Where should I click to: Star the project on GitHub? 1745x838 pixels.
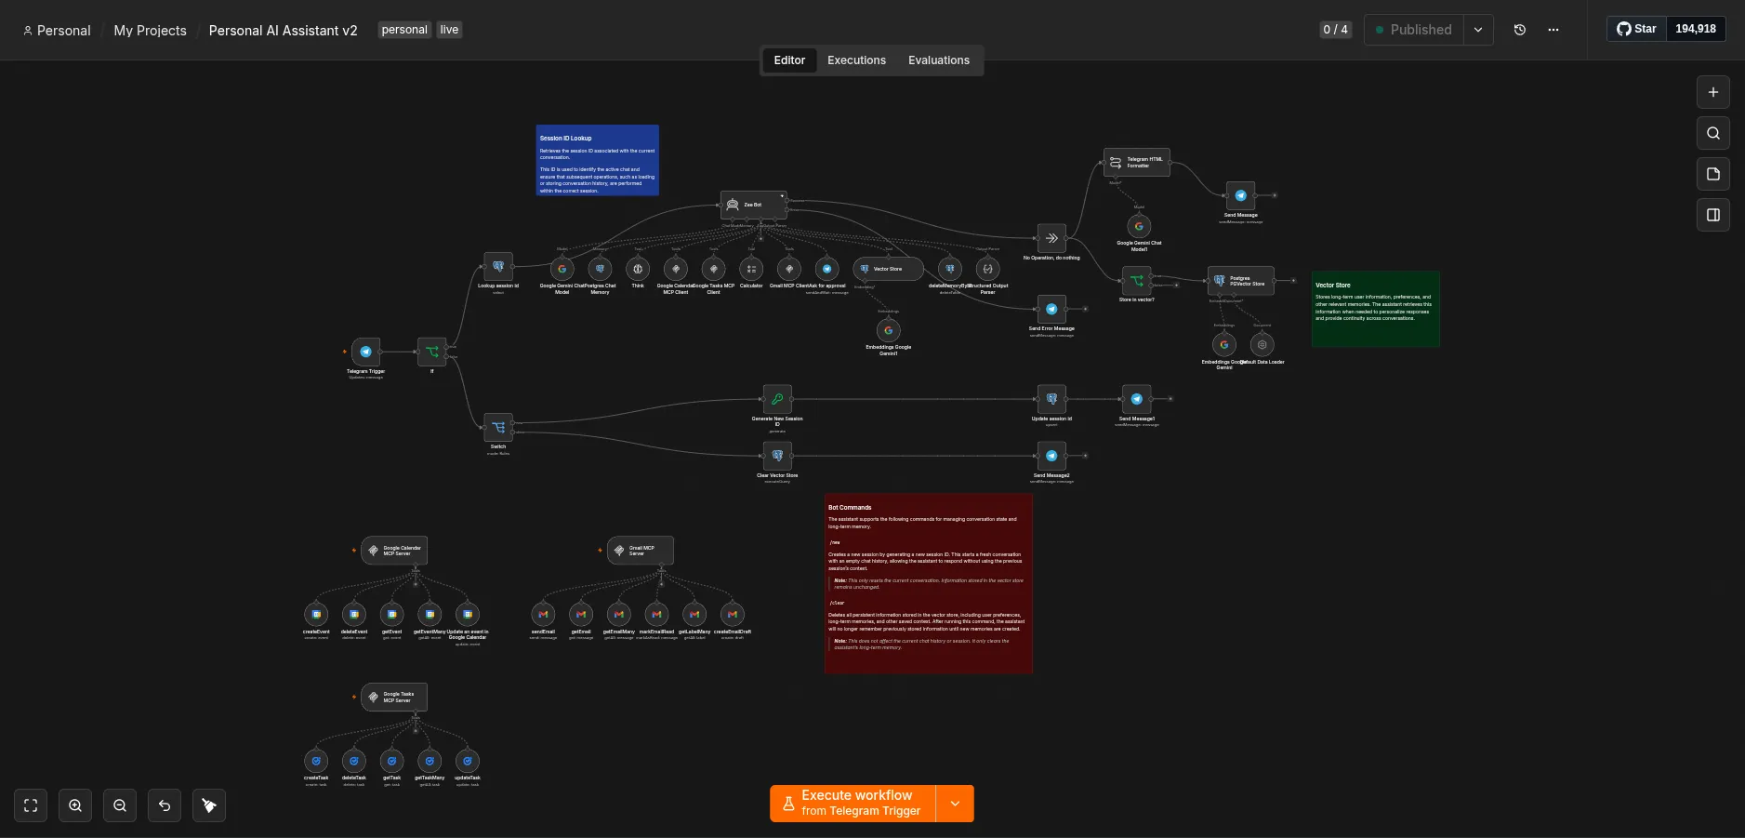coord(1637,29)
